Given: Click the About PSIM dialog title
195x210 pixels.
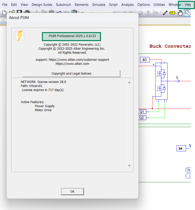Looking at the screenshot, I should (19, 18).
